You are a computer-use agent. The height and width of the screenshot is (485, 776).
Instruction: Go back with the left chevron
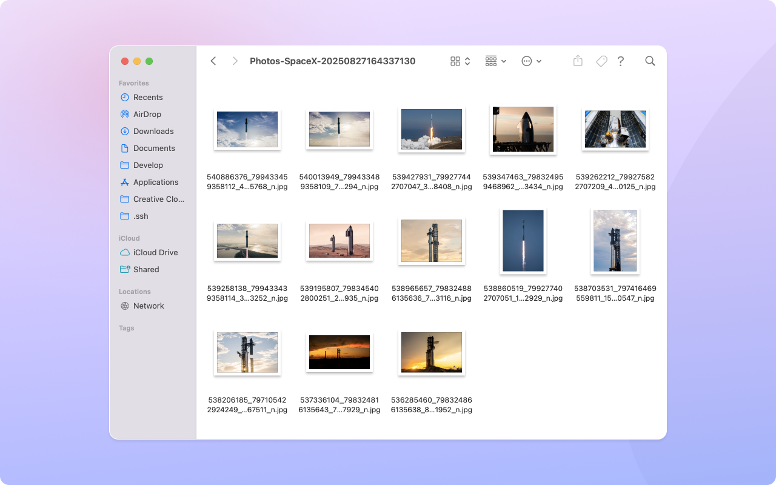(x=213, y=61)
